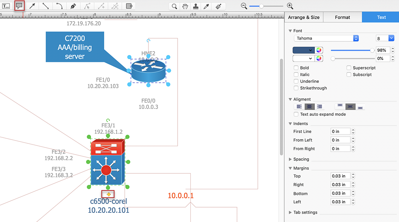Align text to bottom
Image resolution: width=399 pixels, height=222 pixels.
360,107
